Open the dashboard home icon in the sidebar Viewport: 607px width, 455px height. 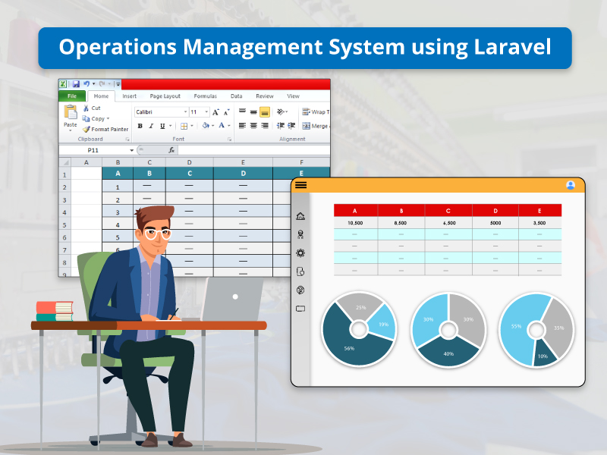(x=300, y=216)
